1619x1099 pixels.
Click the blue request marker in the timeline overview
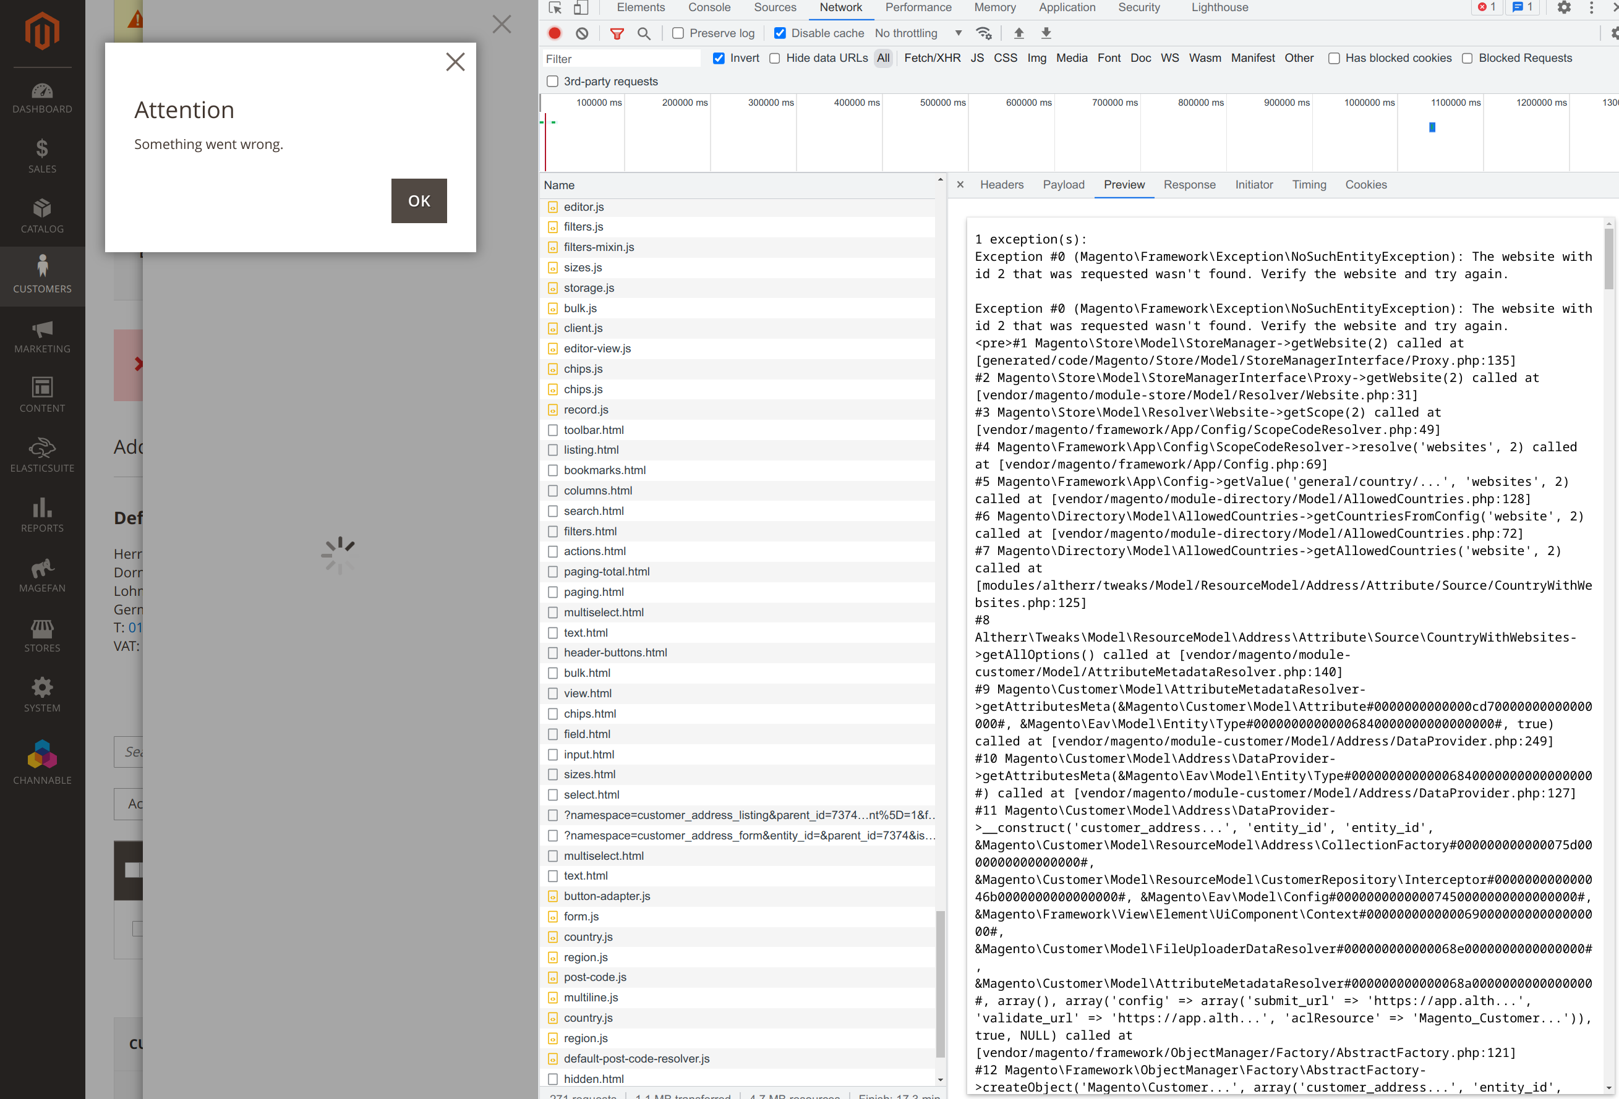(x=1432, y=127)
